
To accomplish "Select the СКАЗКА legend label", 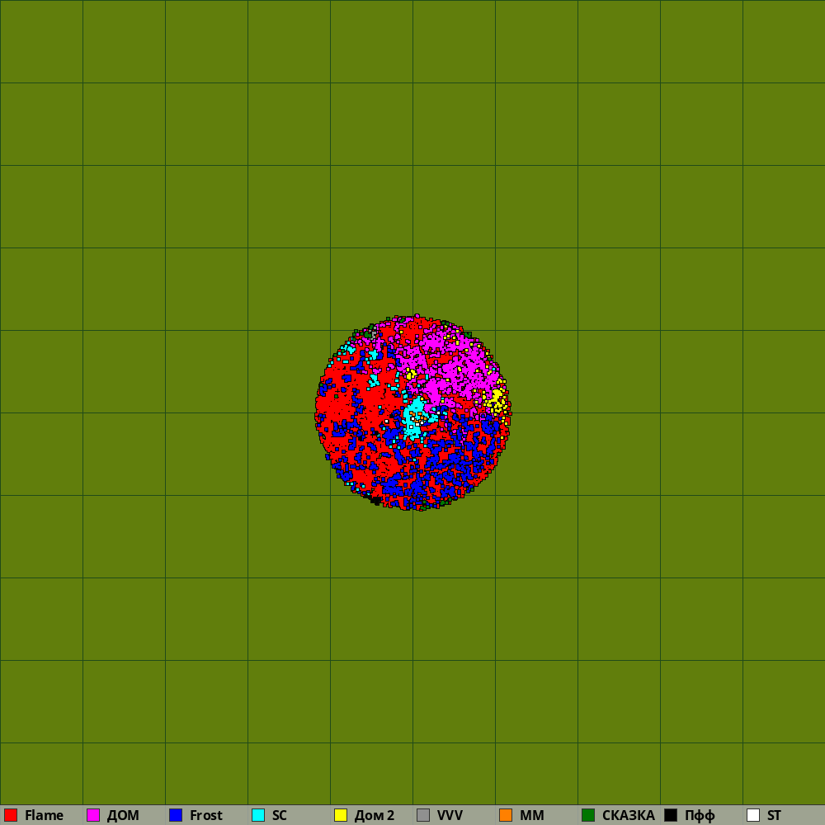I will pos(629,815).
